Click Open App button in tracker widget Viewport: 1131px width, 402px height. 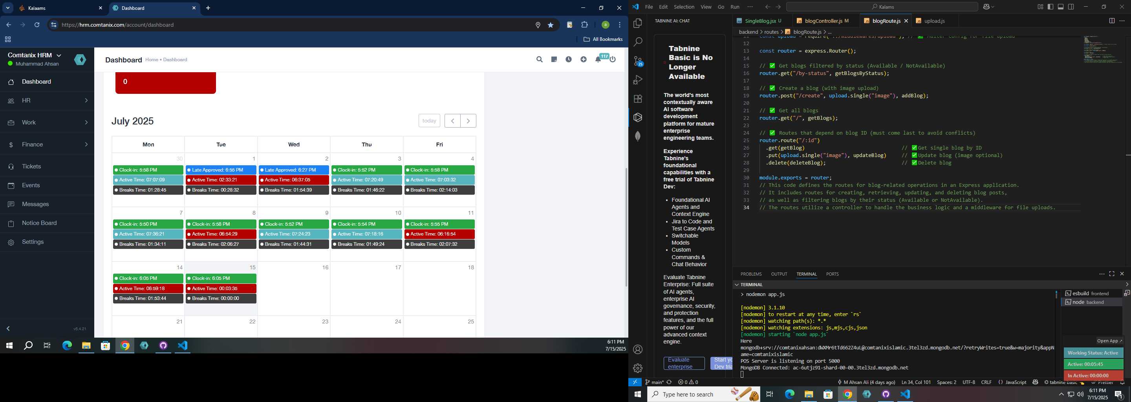tap(1109, 341)
